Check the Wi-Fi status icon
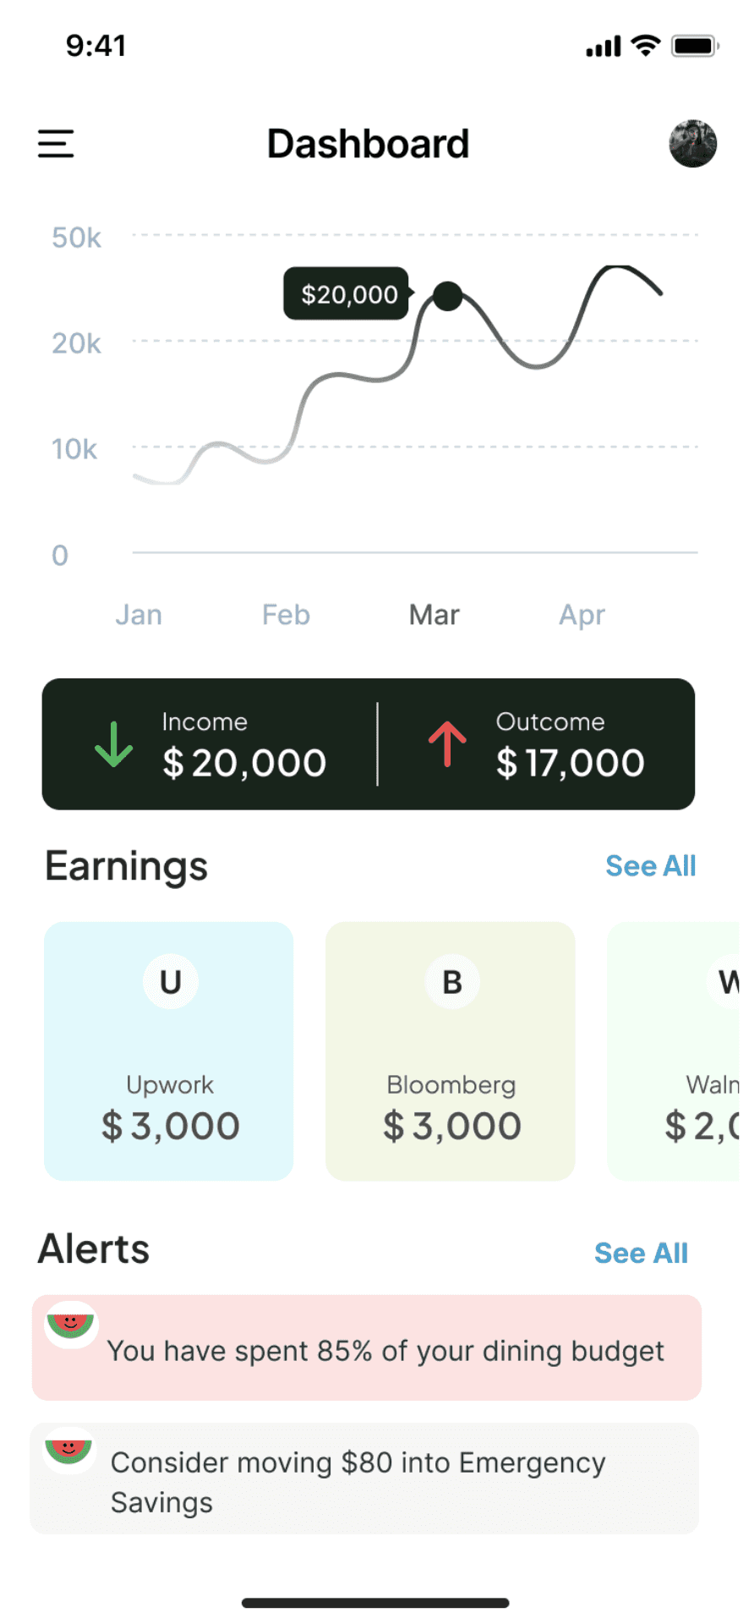Image resolution: width=749 pixels, height=1624 pixels. (x=646, y=46)
